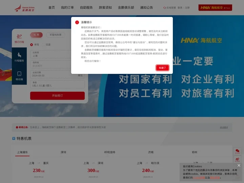Click the red 新闻公告 bullet icon
The image size is (244, 183).
pyautogui.click(x=17, y=127)
